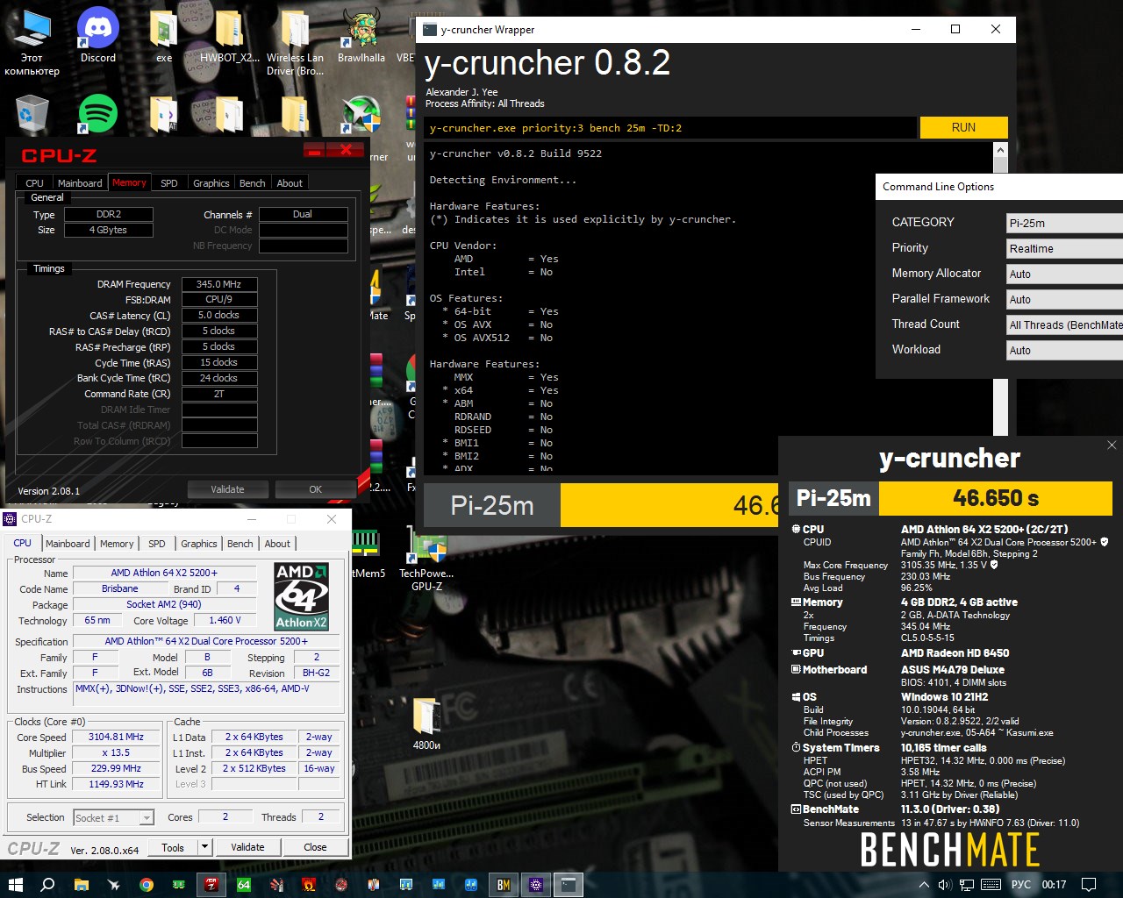Open the HWBOT_X2 folder on desktop

[229, 35]
